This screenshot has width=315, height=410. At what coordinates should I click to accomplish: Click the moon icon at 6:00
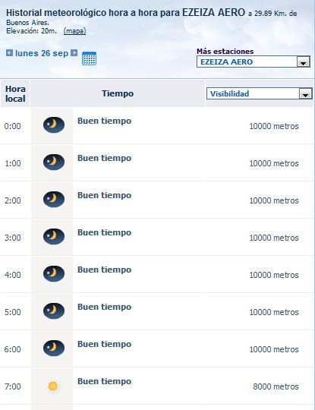click(x=54, y=348)
